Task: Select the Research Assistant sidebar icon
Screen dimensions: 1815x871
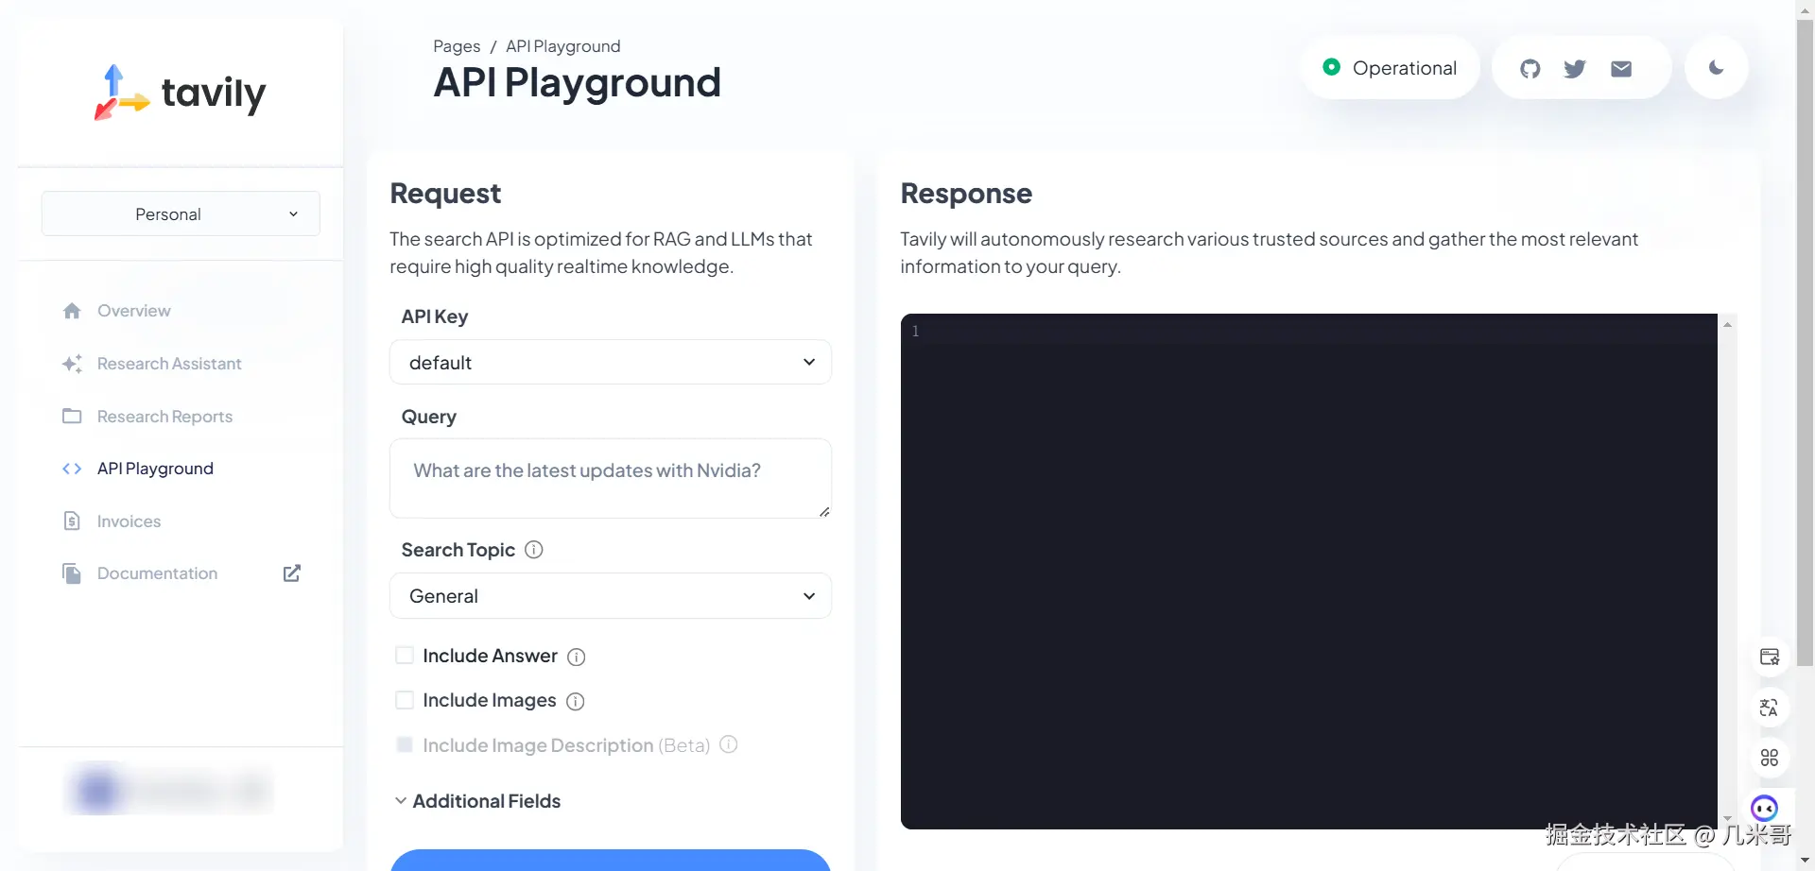Action: pyautogui.click(x=73, y=364)
